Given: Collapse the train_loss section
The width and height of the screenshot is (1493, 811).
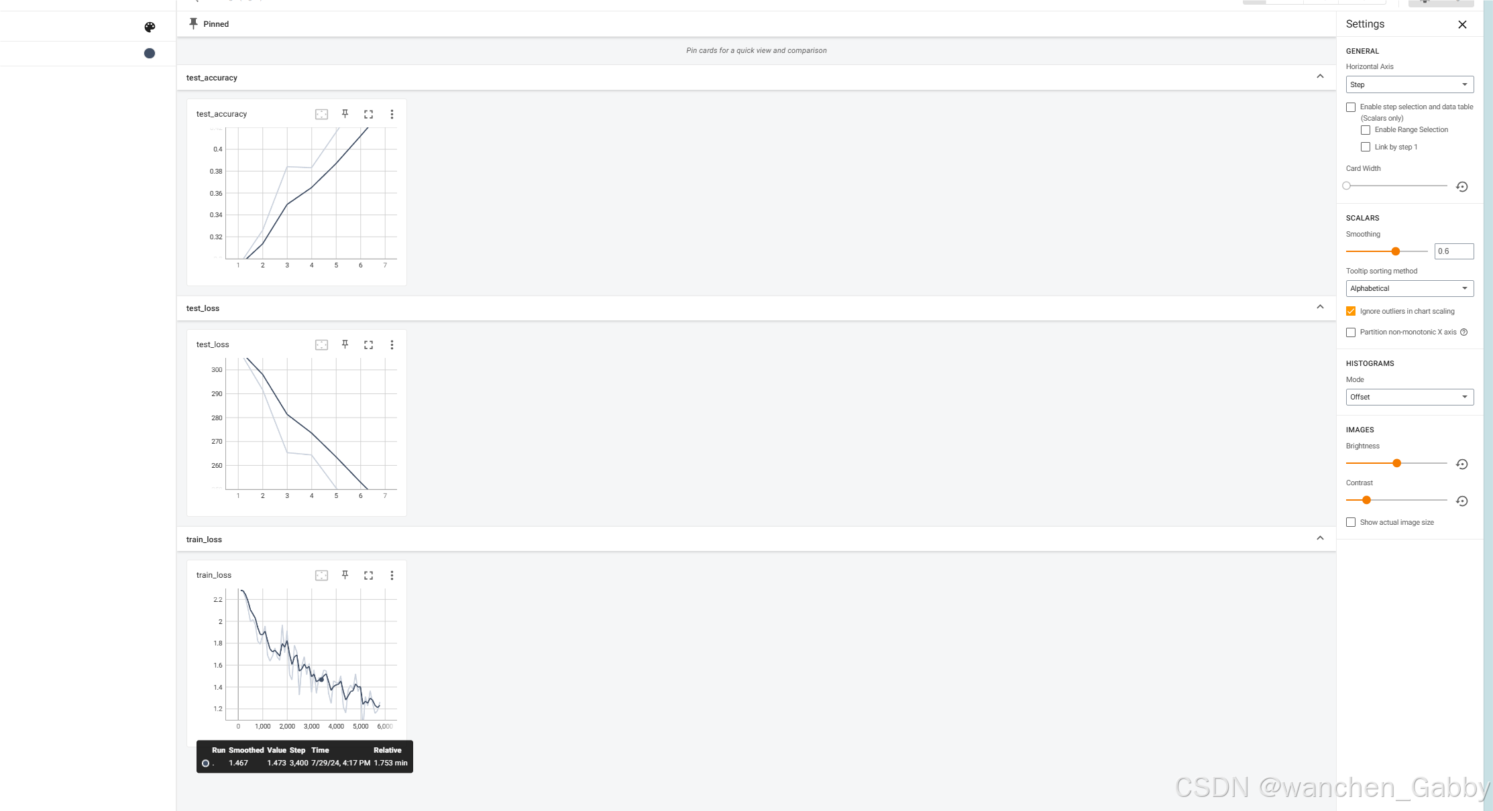Looking at the screenshot, I should pyautogui.click(x=1320, y=538).
